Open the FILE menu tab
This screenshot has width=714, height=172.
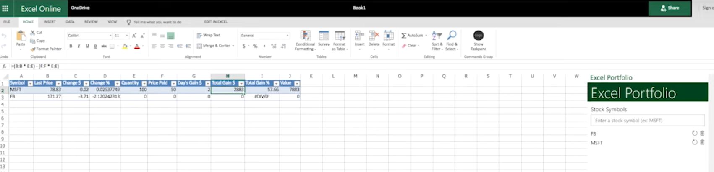7,22
